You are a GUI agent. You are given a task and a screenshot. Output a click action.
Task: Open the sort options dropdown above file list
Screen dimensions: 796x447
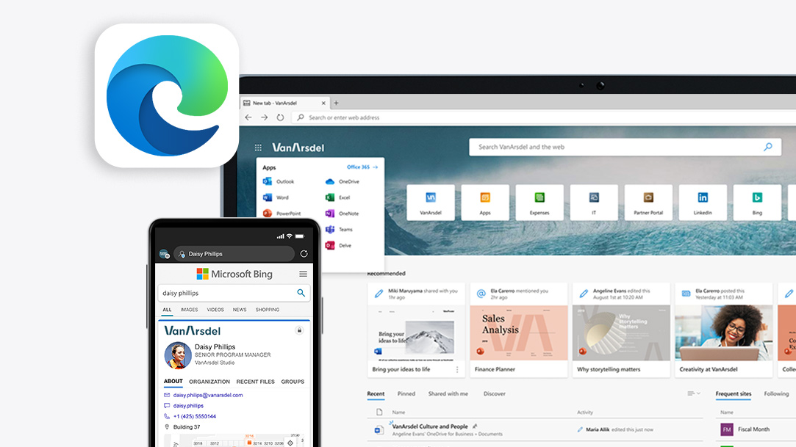(692, 393)
